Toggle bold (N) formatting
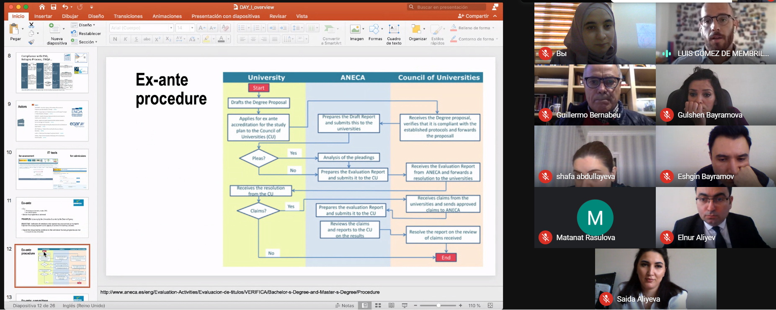This screenshot has width=776, height=310. [x=115, y=39]
